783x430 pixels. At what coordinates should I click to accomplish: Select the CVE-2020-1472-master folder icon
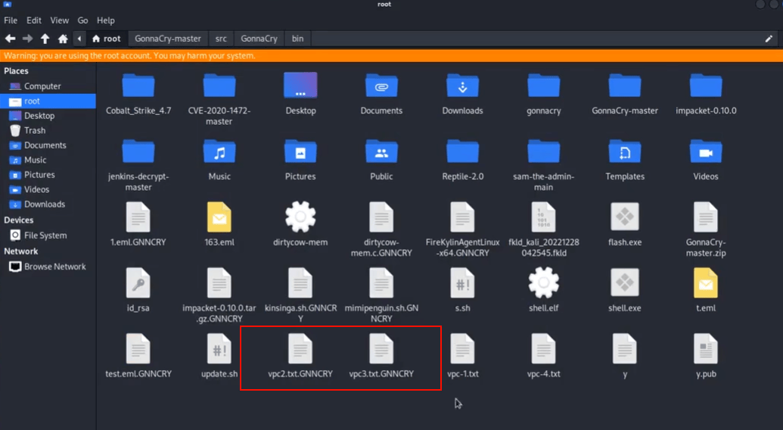pyautogui.click(x=219, y=86)
